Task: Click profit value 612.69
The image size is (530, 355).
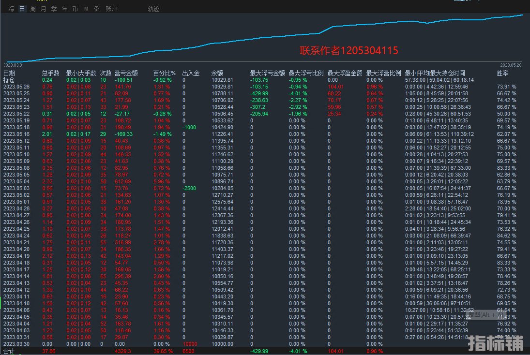Action: 122,181
